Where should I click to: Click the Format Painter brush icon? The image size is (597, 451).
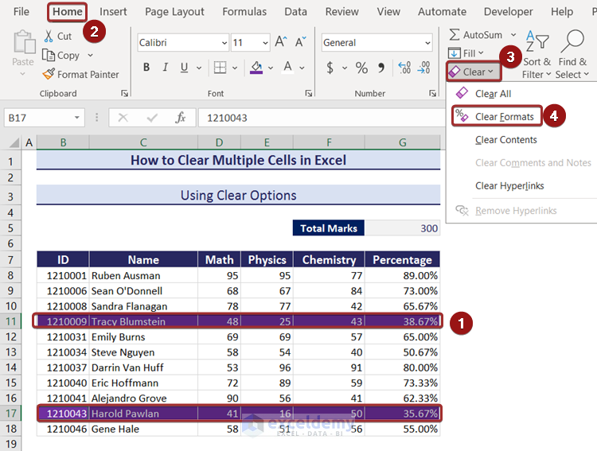[x=49, y=74]
